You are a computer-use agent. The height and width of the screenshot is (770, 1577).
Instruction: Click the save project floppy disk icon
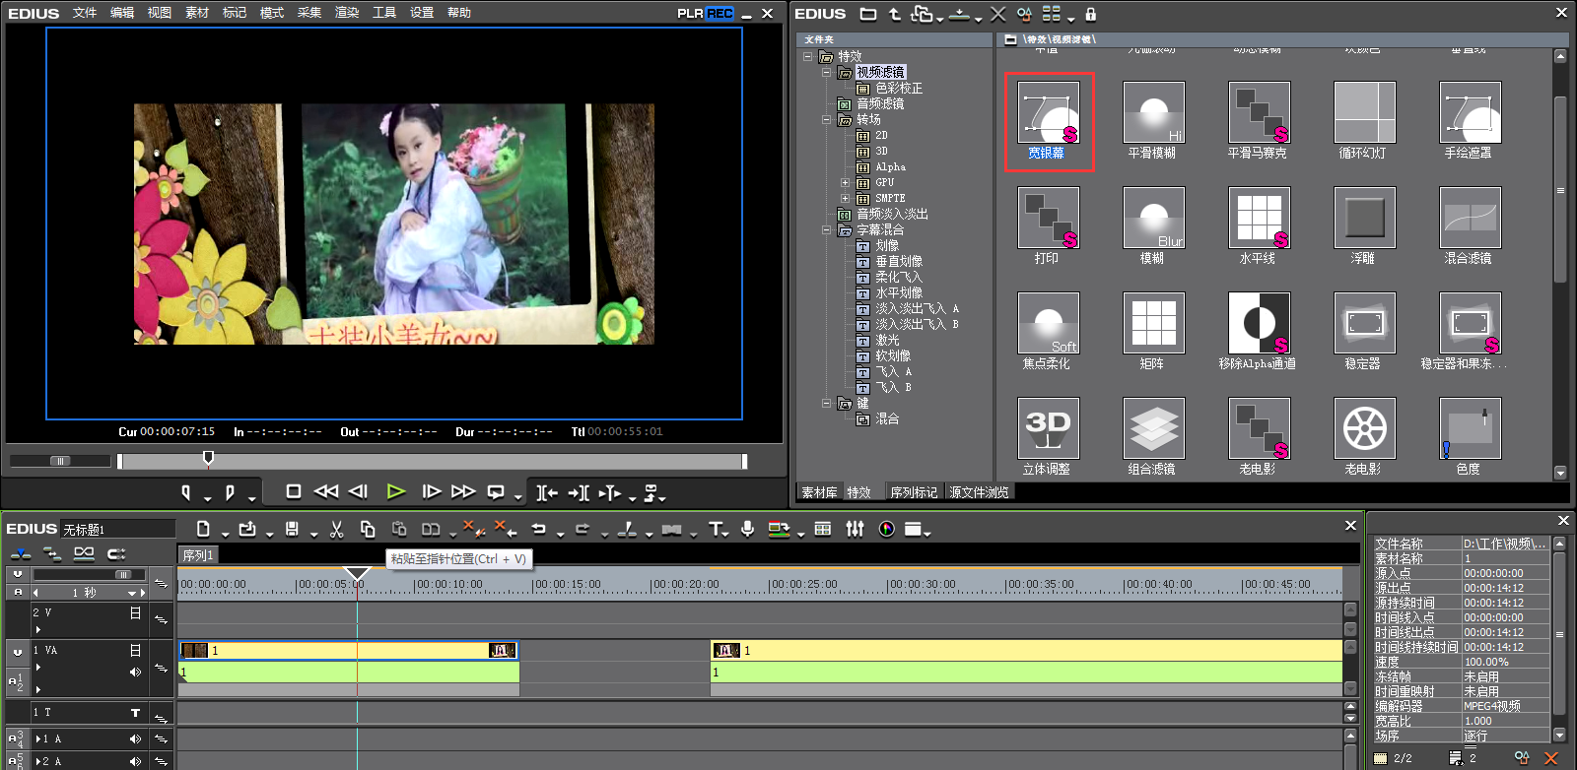pos(292,530)
